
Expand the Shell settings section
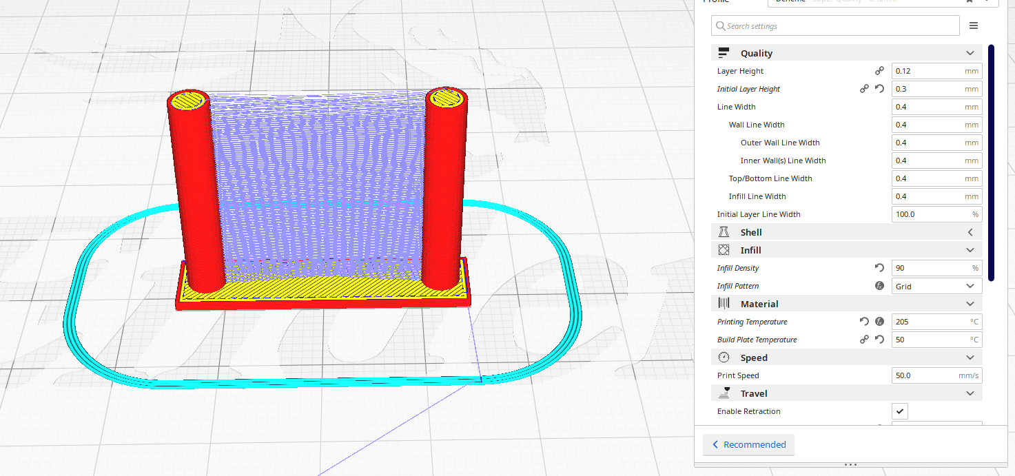click(970, 232)
